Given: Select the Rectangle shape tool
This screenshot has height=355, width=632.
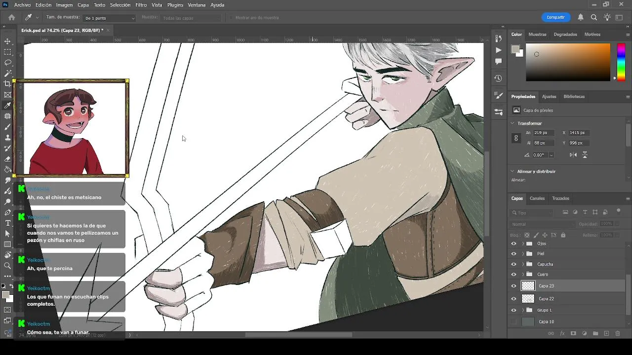Looking at the screenshot, I should pyautogui.click(x=7, y=245).
